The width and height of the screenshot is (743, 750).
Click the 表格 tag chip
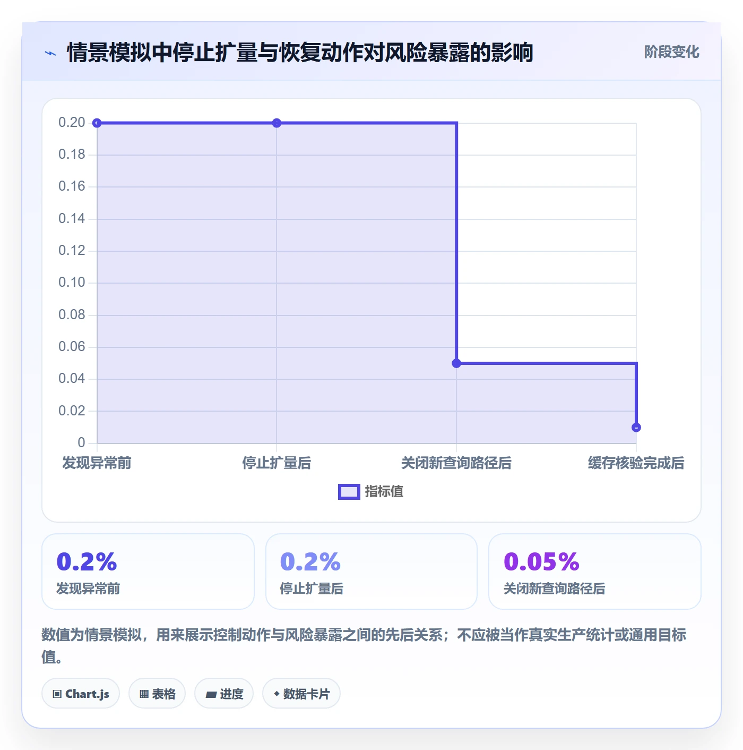coord(157,694)
